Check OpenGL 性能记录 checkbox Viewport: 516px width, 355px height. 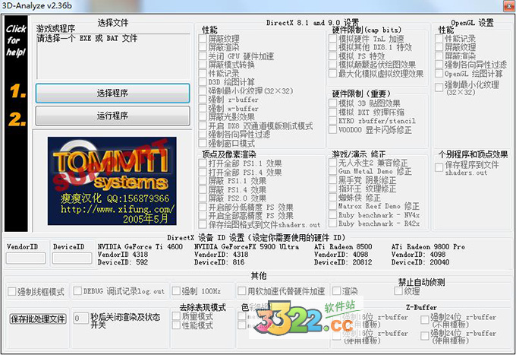[439, 39]
